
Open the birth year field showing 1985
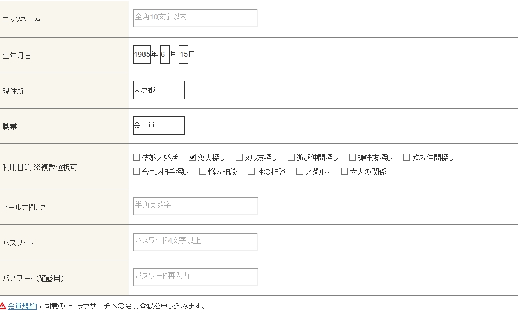[142, 54]
